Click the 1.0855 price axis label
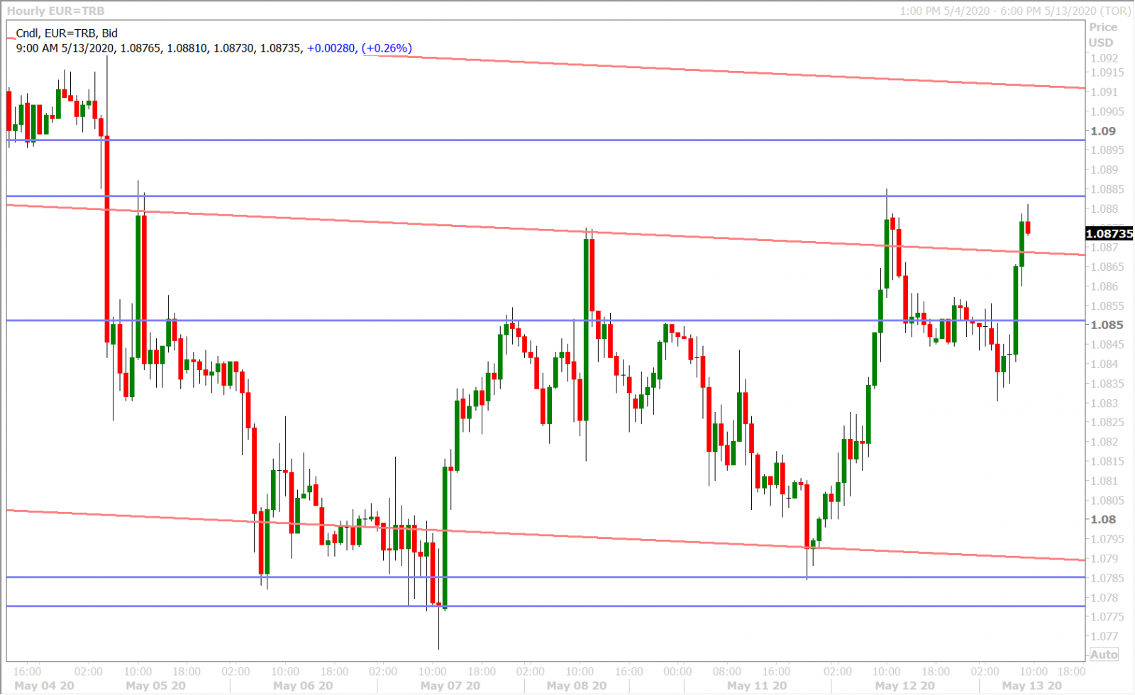 (1107, 306)
